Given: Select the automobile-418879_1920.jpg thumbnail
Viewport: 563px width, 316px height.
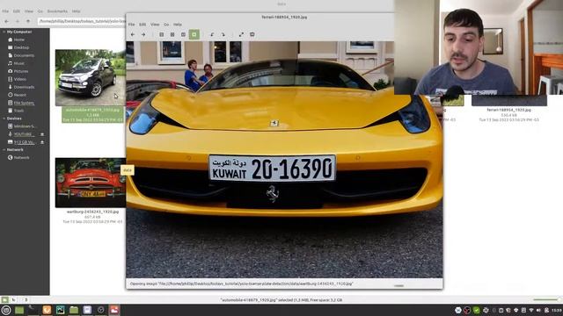Looking at the screenshot, I should tap(90, 77).
